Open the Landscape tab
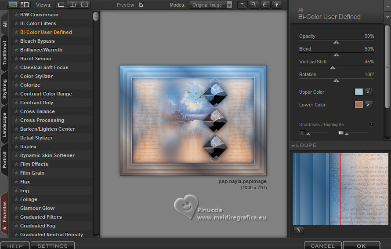This screenshot has width=391, height=249. (x=5, y=125)
